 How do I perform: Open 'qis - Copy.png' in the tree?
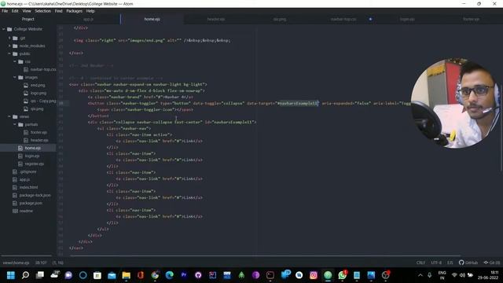pos(40,101)
